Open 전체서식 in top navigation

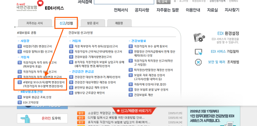pyautogui.click(x=121, y=10)
